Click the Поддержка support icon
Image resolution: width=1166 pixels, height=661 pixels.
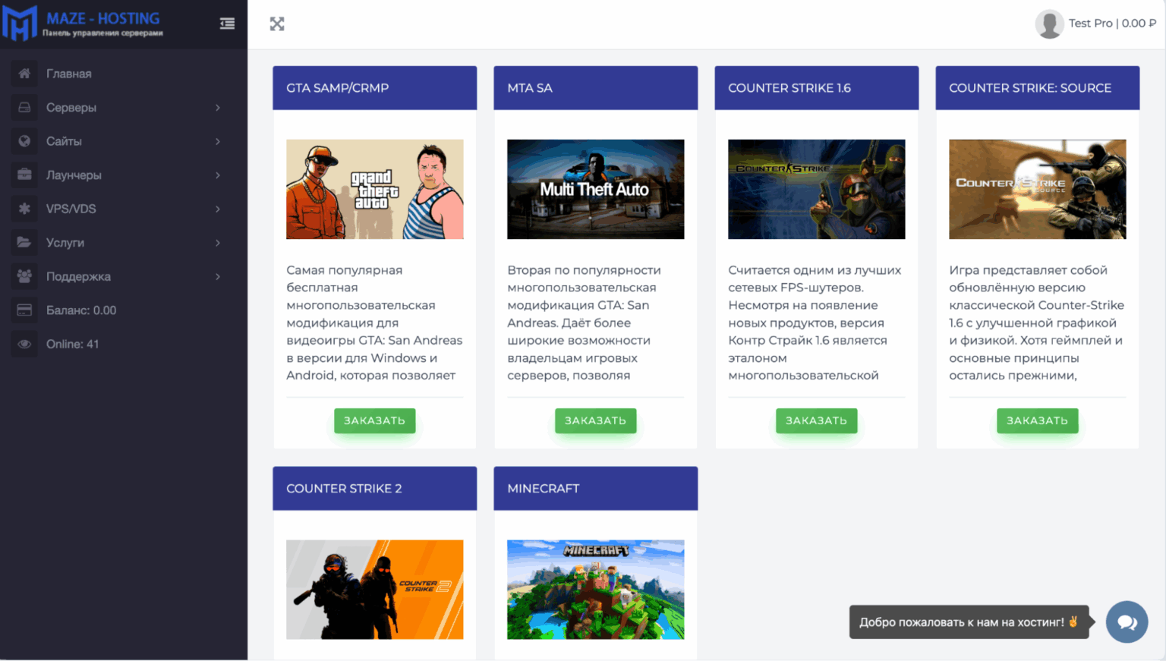pyautogui.click(x=24, y=276)
